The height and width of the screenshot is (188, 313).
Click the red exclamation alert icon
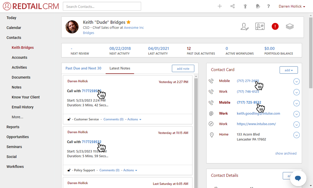pos(275,26)
